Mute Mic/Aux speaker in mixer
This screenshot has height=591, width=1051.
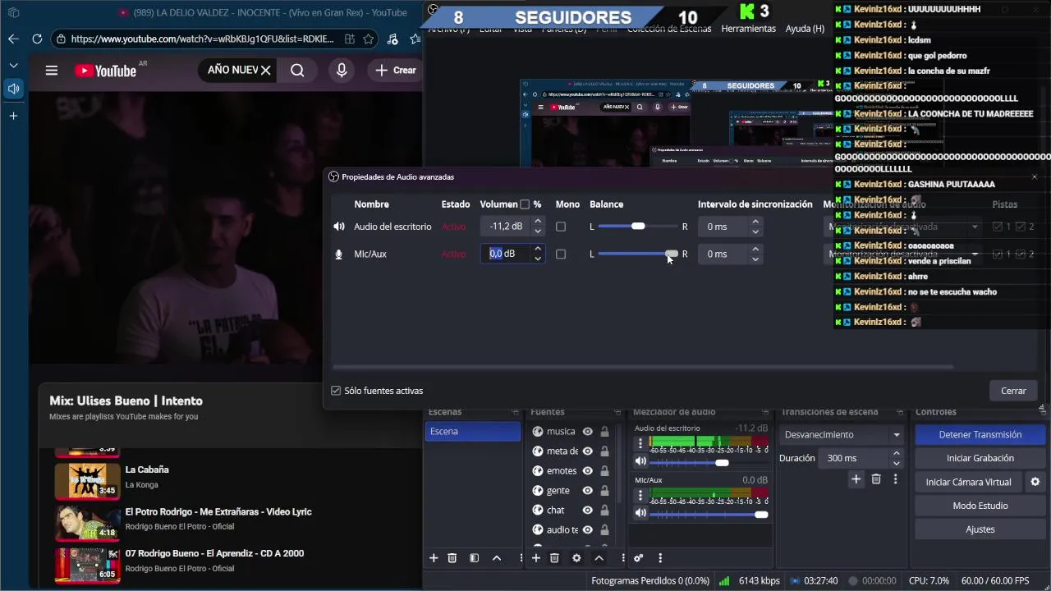click(x=640, y=513)
